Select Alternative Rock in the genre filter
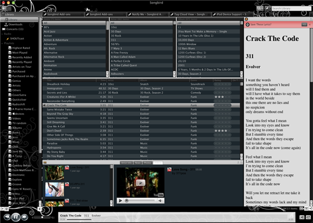The height and width of the screenshot is (223, 313). [x=74, y=57]
